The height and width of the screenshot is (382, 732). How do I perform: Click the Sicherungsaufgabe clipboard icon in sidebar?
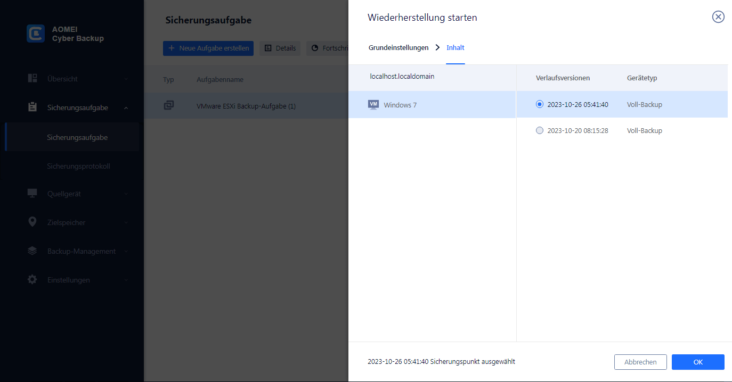[32, 107]
